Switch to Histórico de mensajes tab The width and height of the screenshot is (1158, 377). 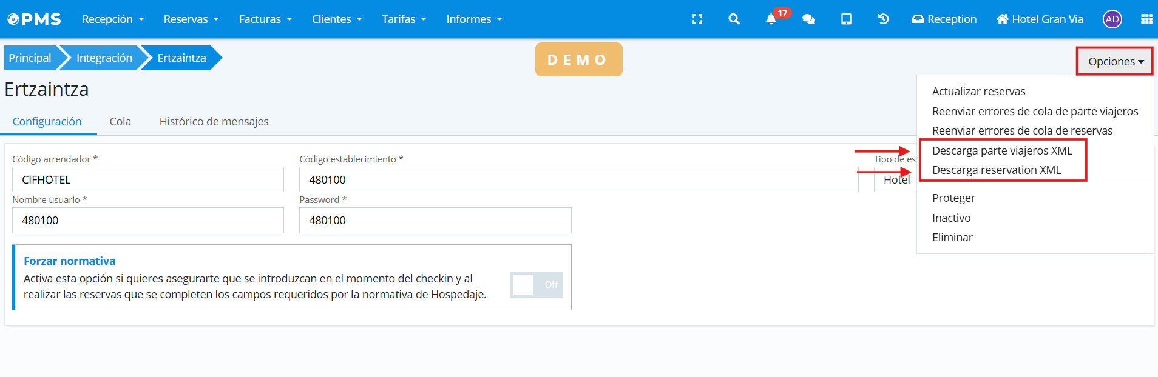click(x=214, y=122)
